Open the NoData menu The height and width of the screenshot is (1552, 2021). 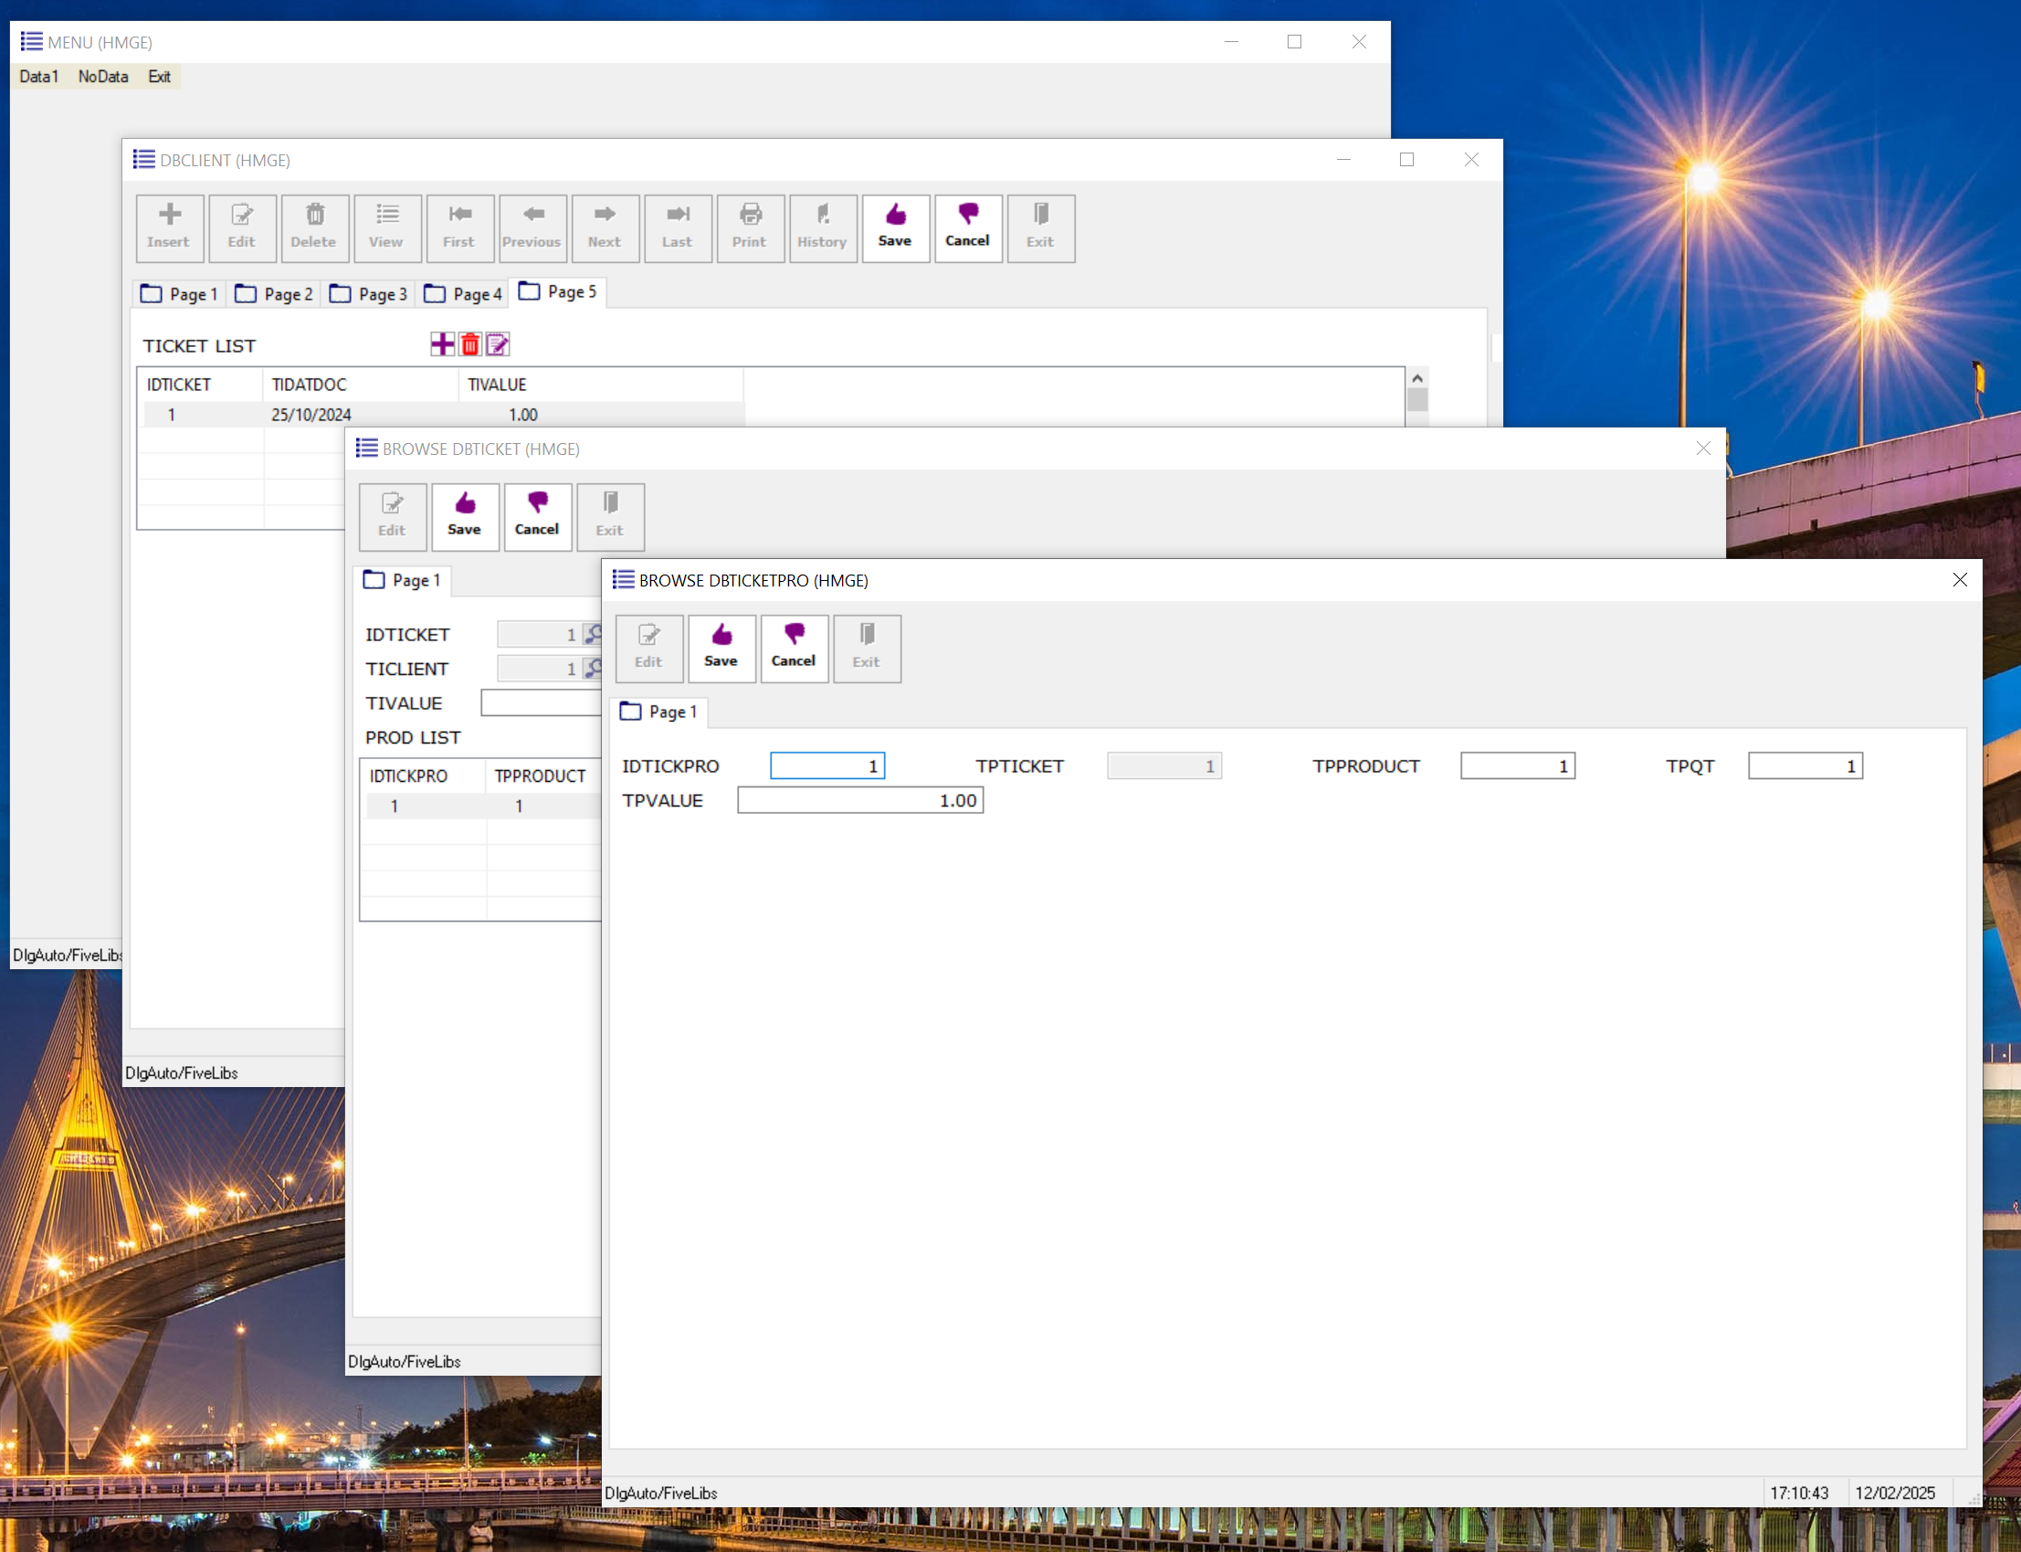click(102, 77)
